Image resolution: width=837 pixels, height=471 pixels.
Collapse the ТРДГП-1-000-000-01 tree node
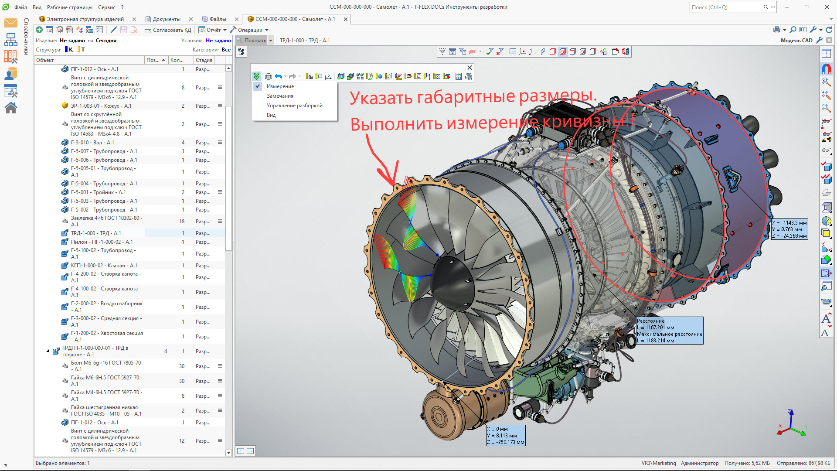[48, 351]
